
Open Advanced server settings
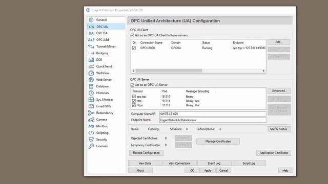[x=279, y=91]
